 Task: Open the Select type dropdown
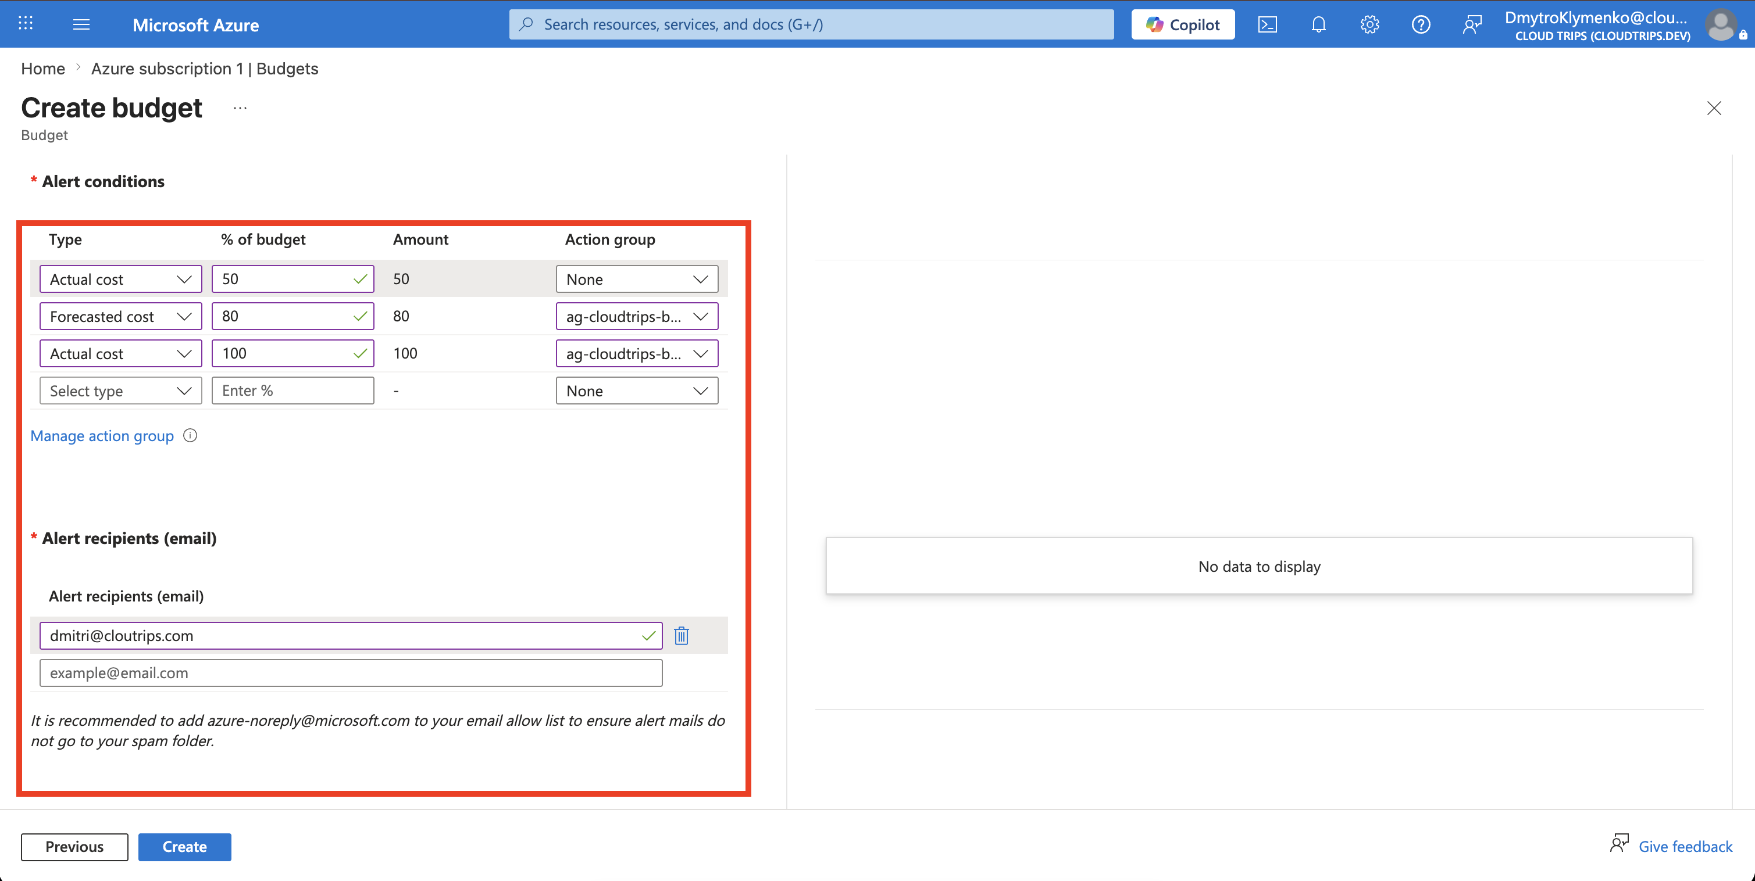[x=120, y=391]
